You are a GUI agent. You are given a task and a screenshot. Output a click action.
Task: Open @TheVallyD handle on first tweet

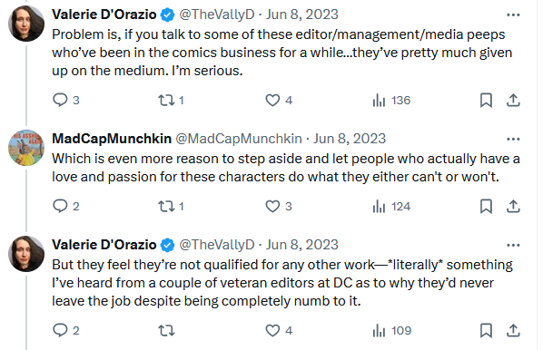coord(217,15)
